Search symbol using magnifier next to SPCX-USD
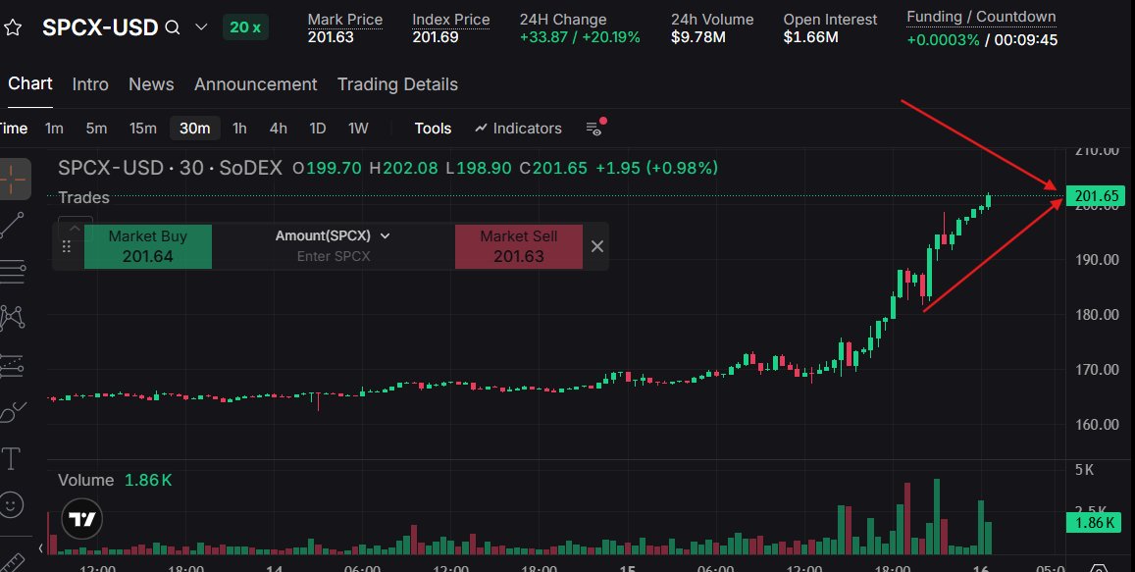Screen dimensions: 1135x572 click(173, 27)
